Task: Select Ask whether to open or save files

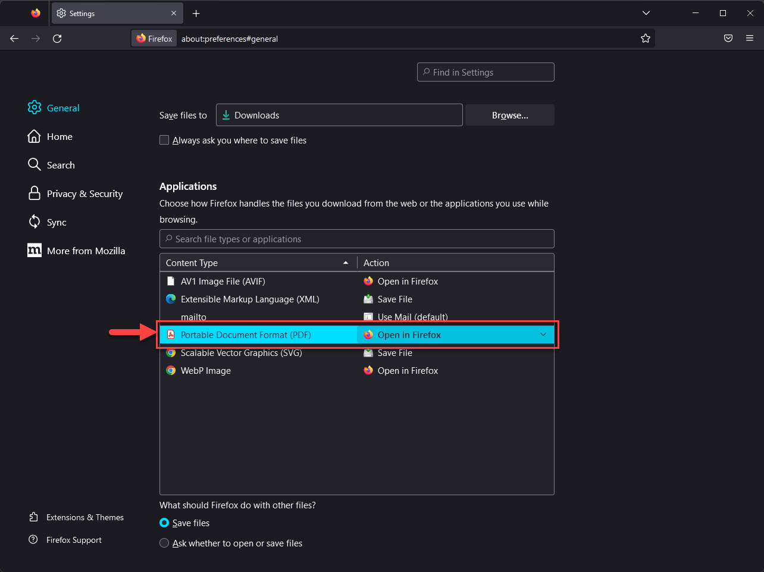Action: tap(164, 543)
